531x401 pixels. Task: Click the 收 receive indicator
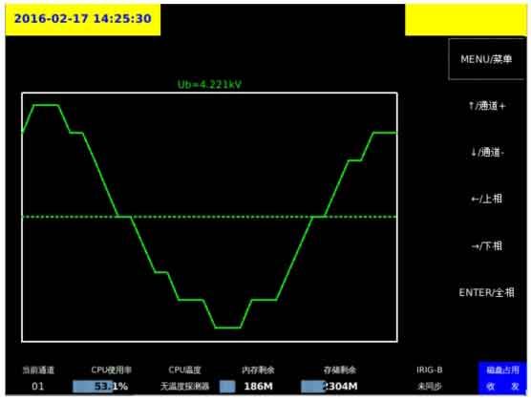(491, 387)
